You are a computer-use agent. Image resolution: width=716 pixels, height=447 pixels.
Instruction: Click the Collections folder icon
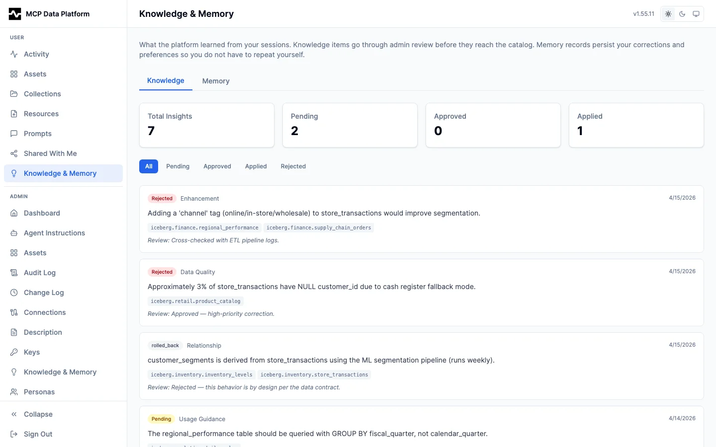(x=14, y=94)
